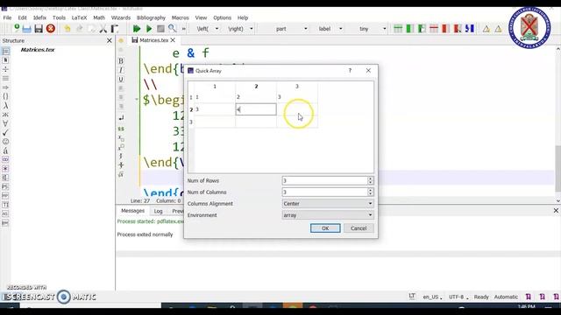Viewport: 561px width, 315px height.
Task: Click the Bold B editor icon
Action: click(x=121, y=61)
